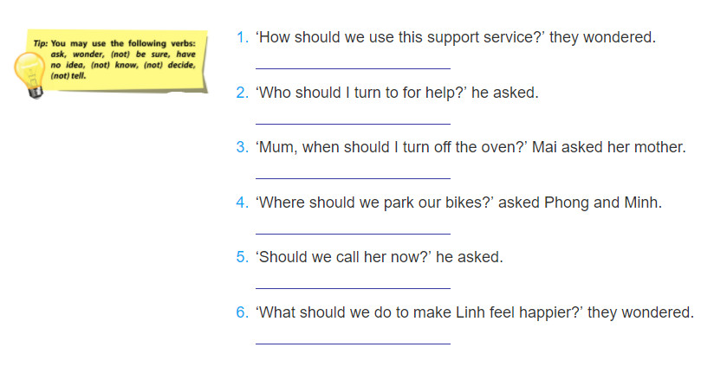Click the answer line under sentence 5

pos(353,288)
